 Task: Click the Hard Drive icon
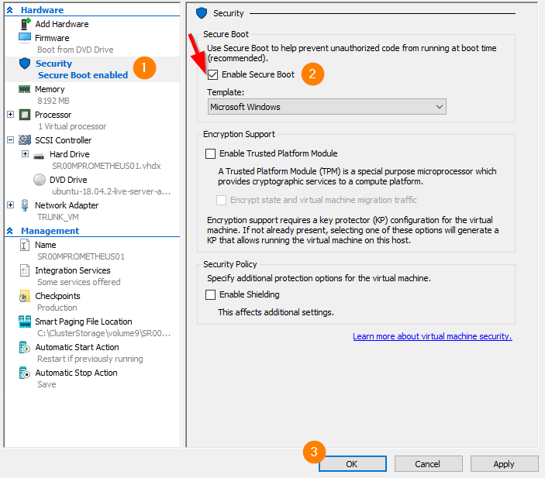tap(39, 156)
